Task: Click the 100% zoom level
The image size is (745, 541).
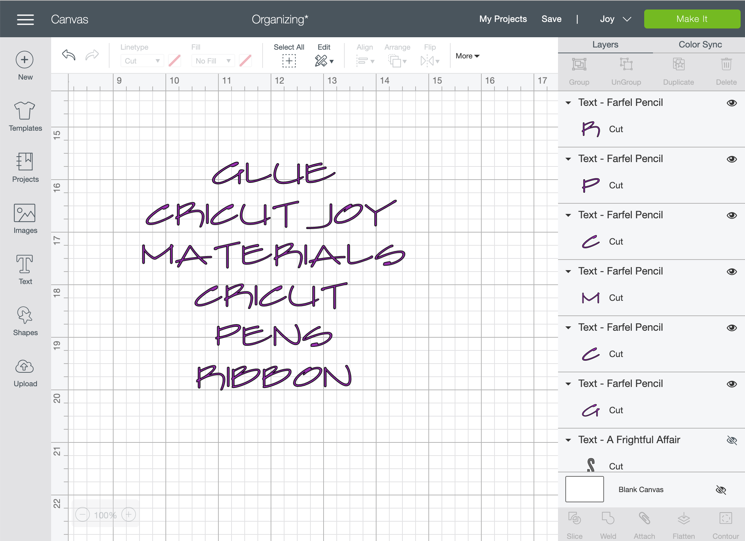Action: [x=105, y=515]
